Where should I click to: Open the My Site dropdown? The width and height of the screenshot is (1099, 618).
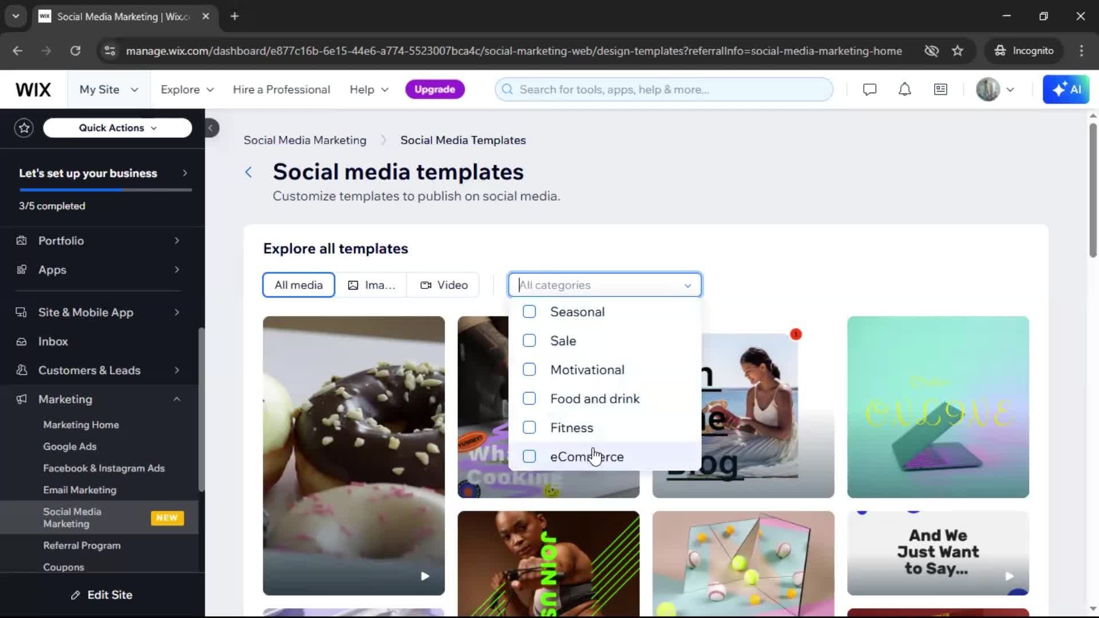[x=109, y=90]
